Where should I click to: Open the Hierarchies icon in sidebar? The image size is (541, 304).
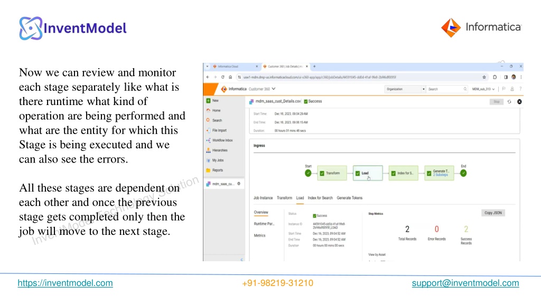click(x=208, y=150)
